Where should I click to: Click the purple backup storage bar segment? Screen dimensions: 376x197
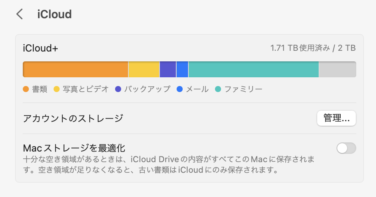(167, 69)
